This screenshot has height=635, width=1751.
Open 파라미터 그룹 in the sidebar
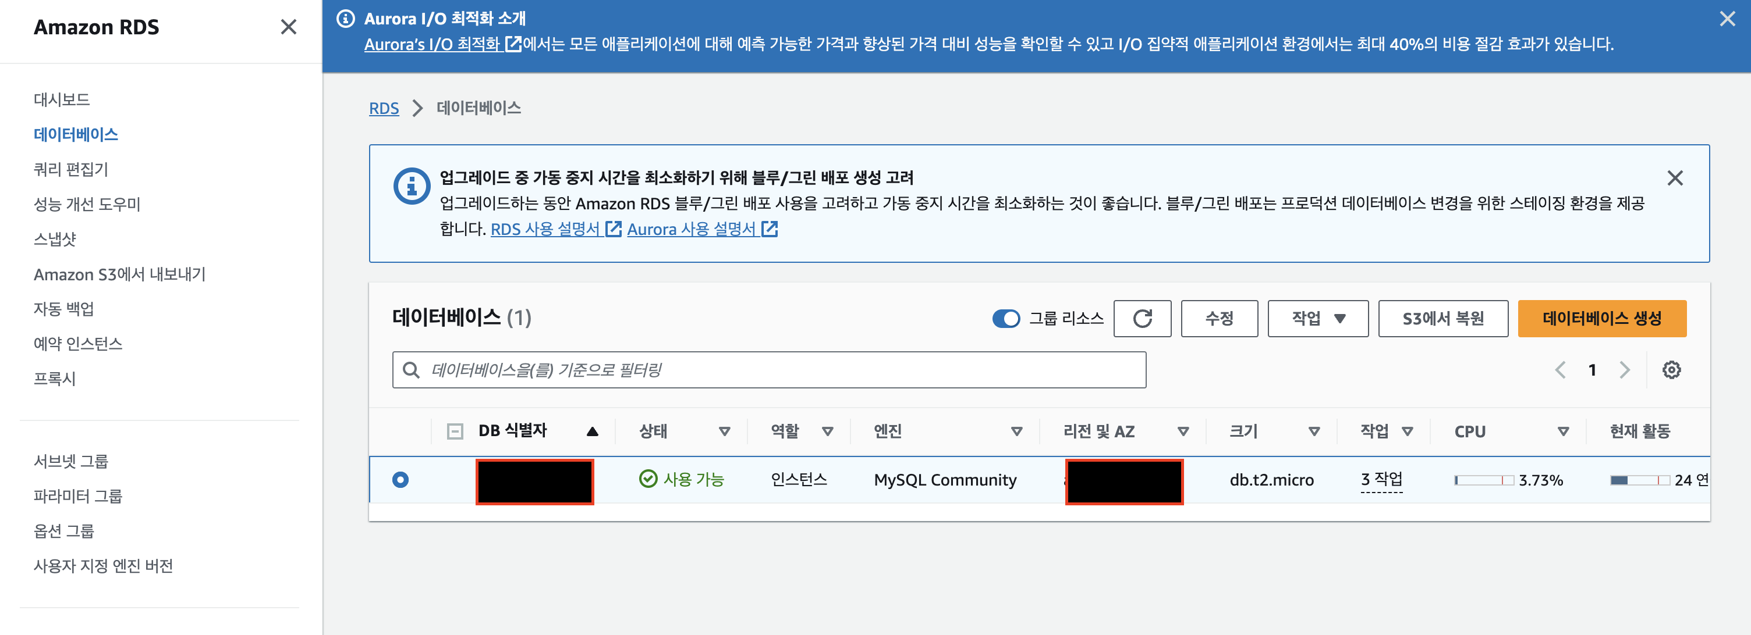[x=78, y=496]
